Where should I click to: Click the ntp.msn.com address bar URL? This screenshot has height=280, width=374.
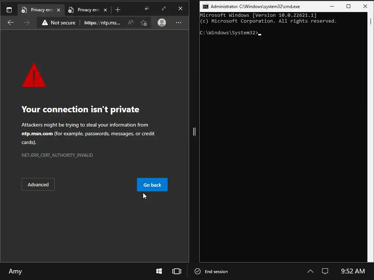102,23
